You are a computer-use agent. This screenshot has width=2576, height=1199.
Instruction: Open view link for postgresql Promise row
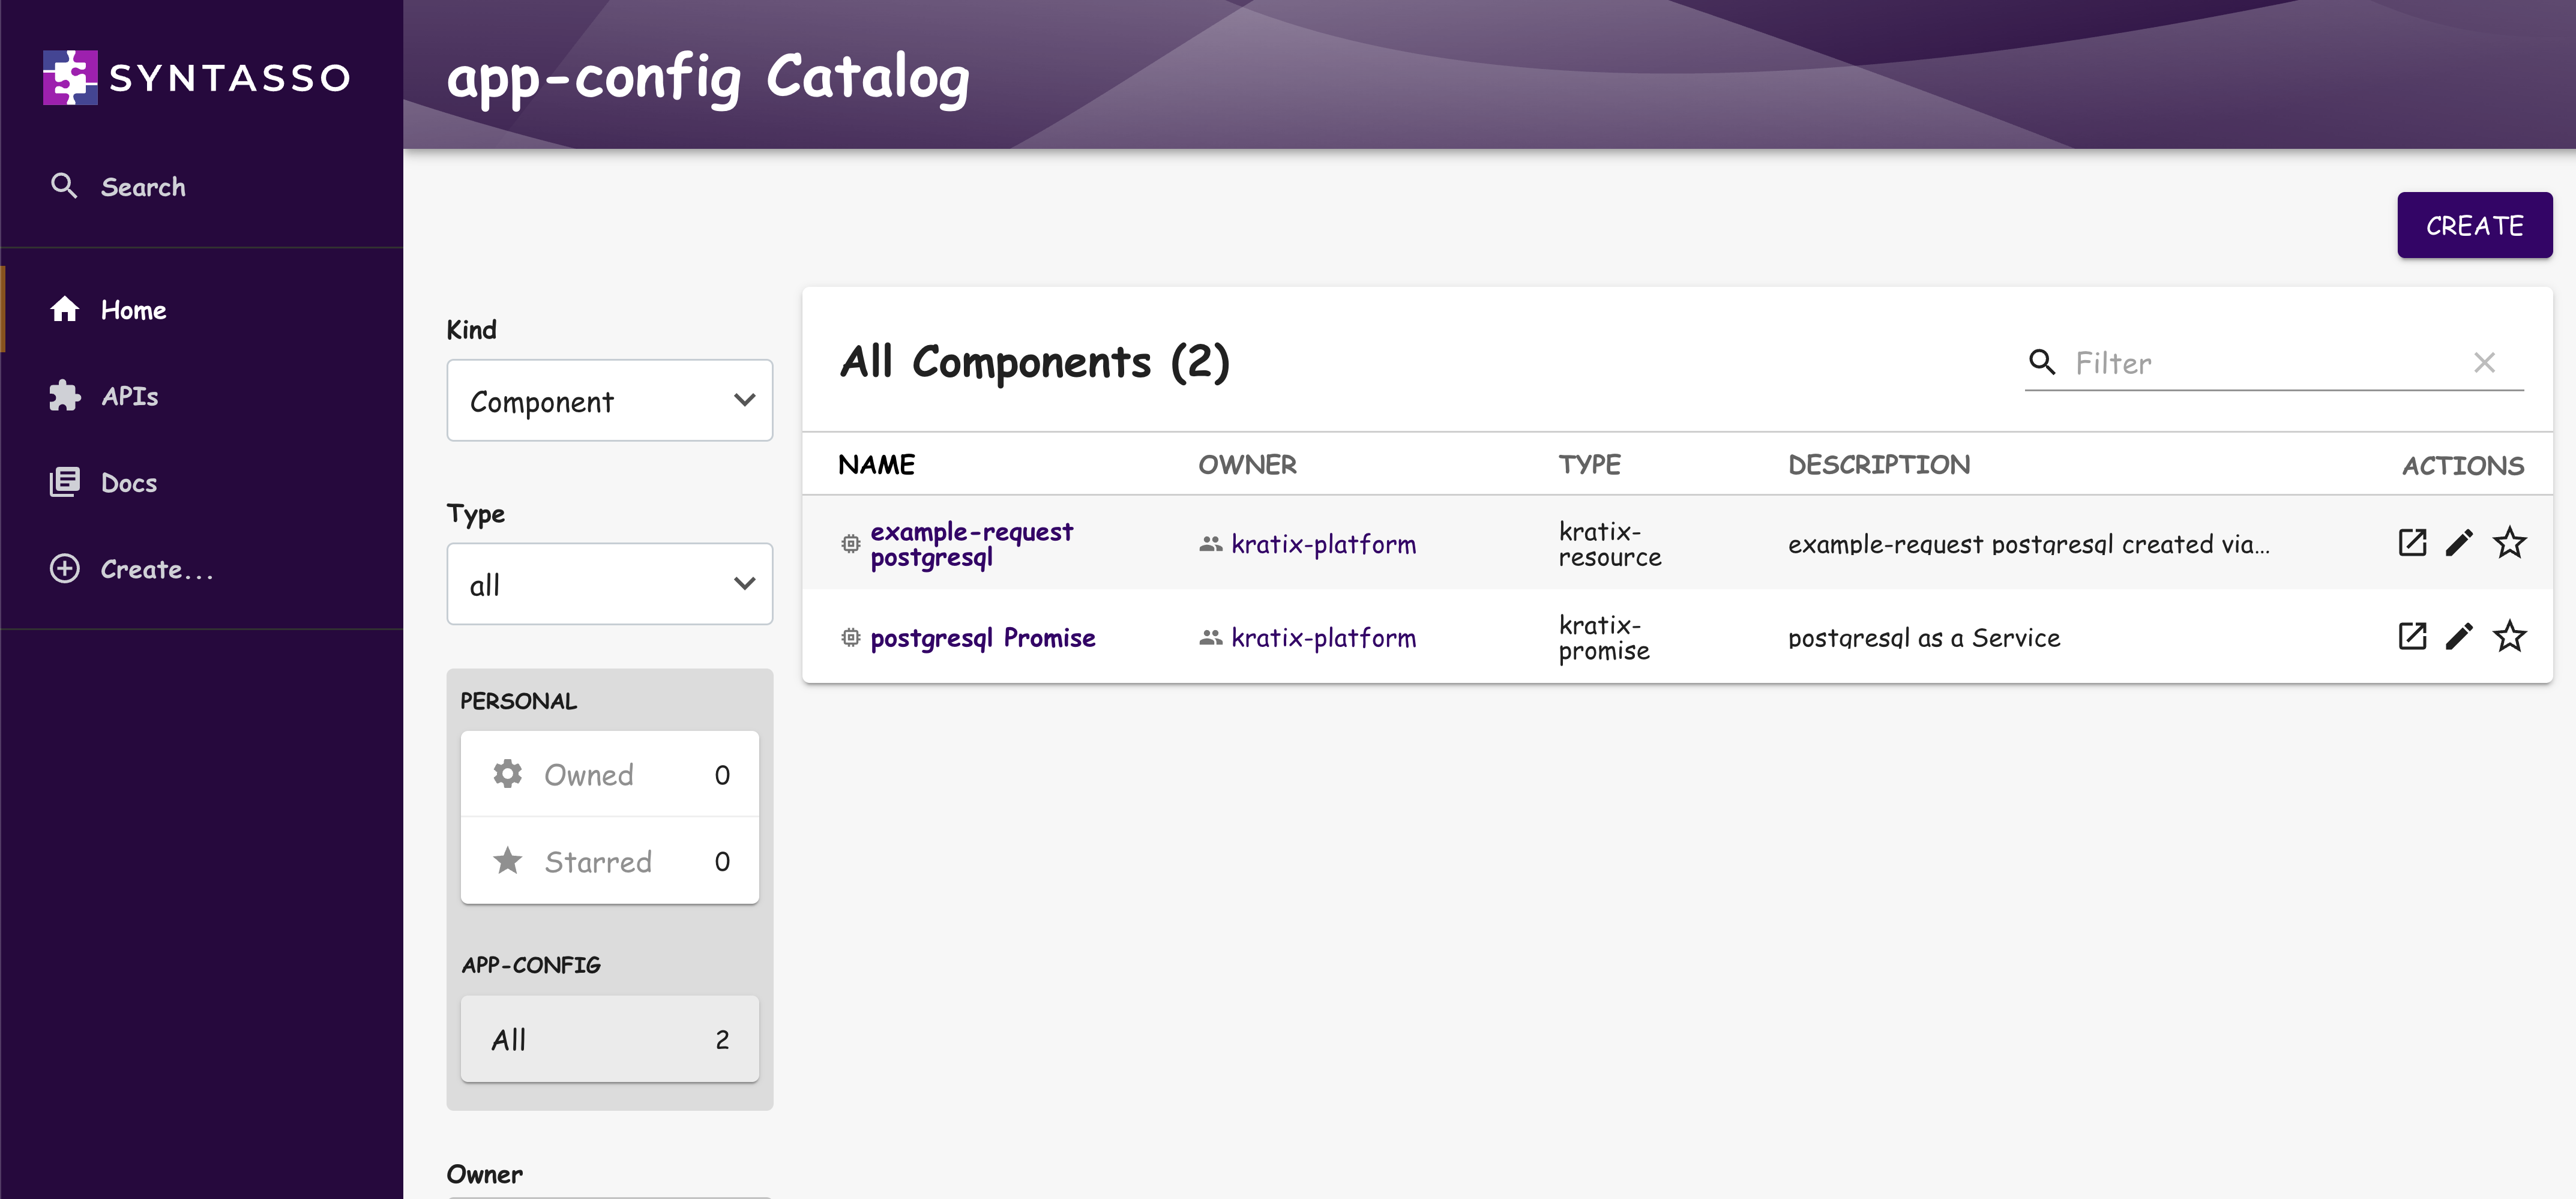point(2412,636)
